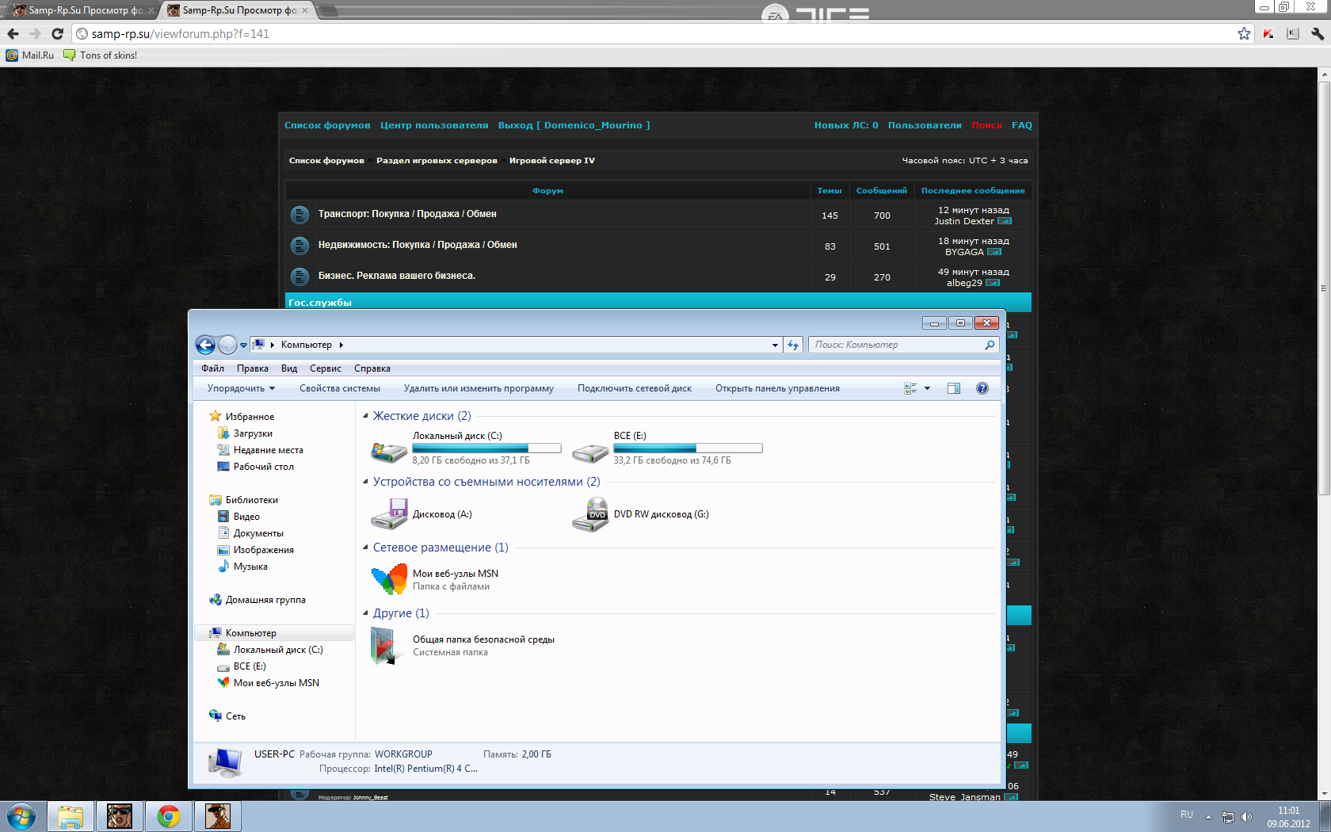Open the Упорядочить dropdown
Image resolution: width=1331 pixels, height=832 pixels.
click(x=241, y=388)
